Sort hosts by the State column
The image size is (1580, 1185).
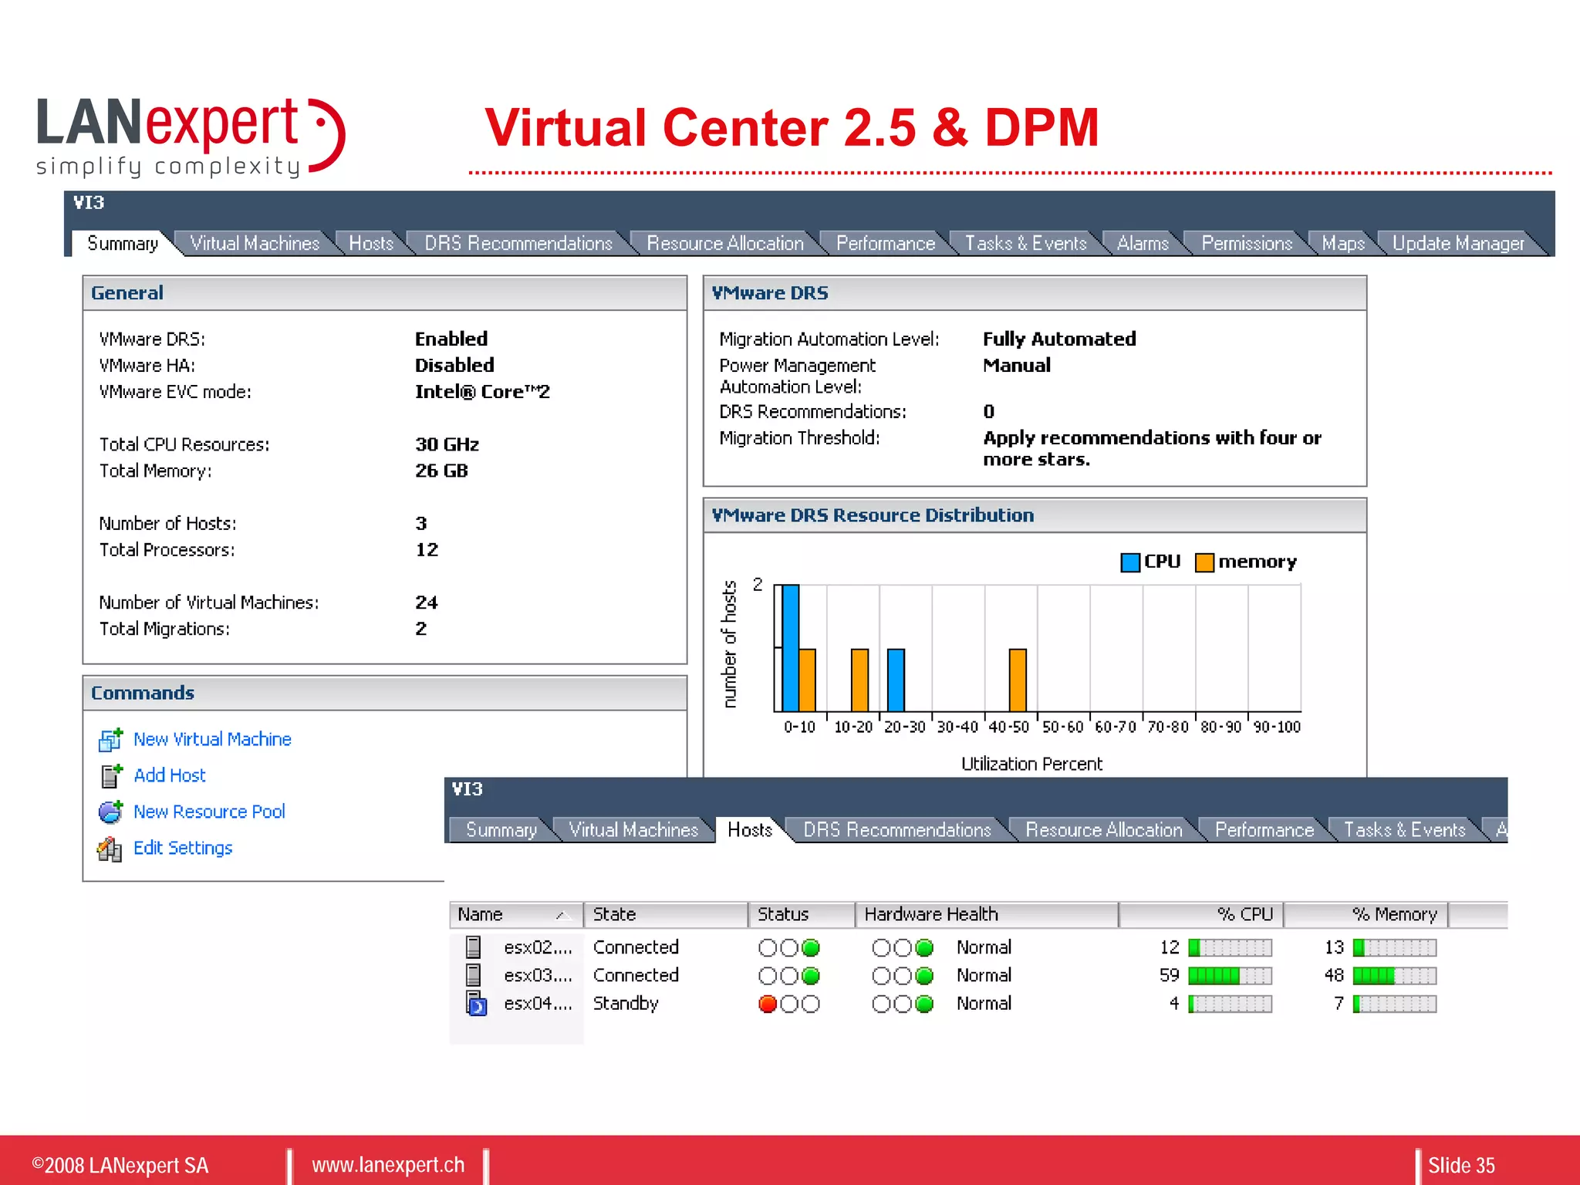[x=666, y=914]
